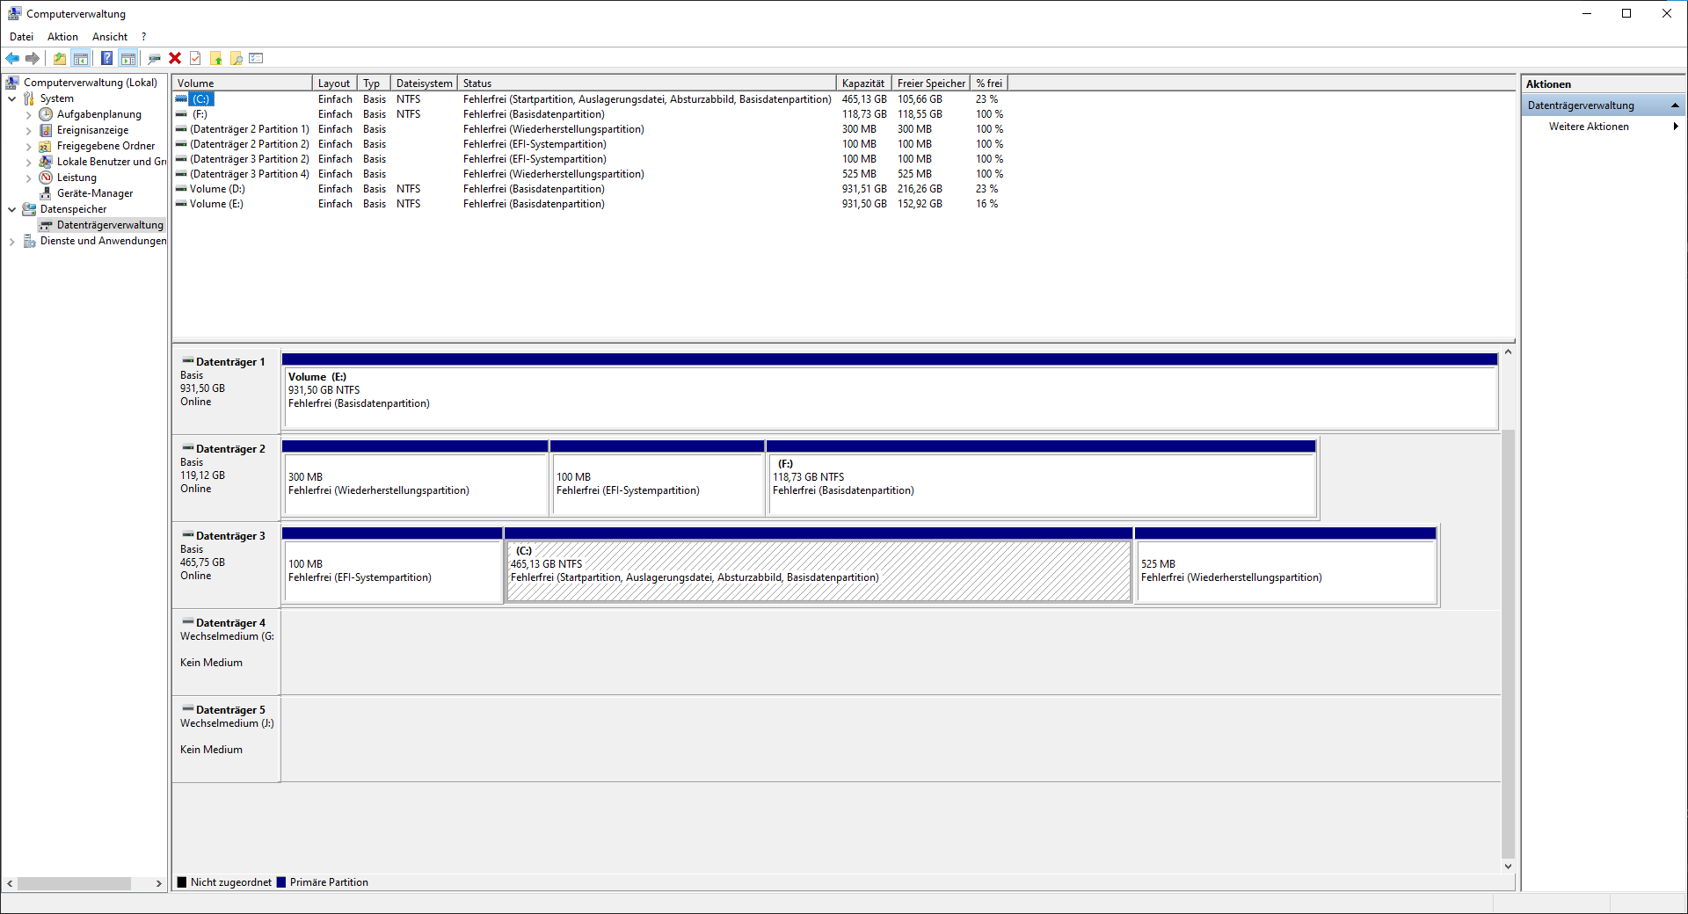The image size is (1688, 914).
Task: Select the Datenträger 1 disk label block
Action: pos(227,391)
